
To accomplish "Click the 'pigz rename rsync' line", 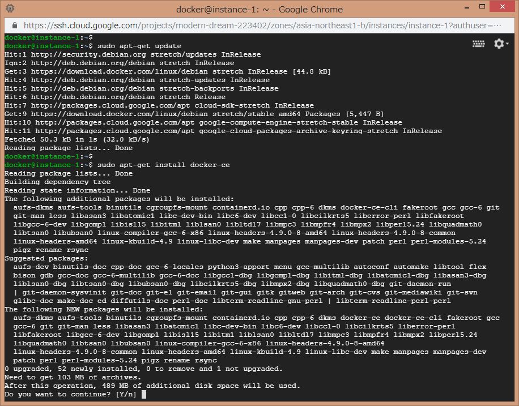I will coord(50,250).
